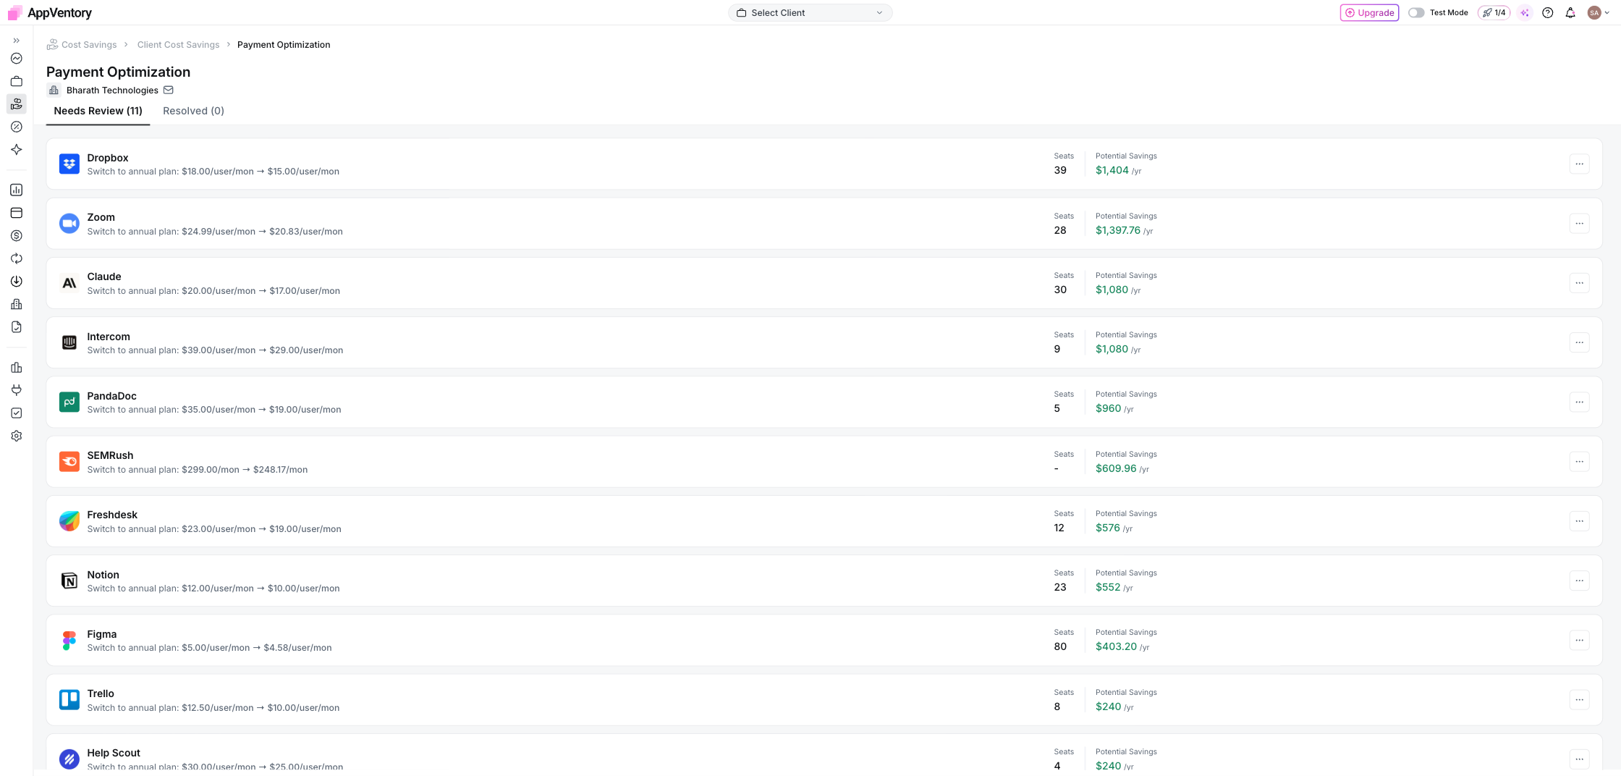Click the AppVentory logo
The height and width of the screenshot is (776, 1621).
click(50, 13)
